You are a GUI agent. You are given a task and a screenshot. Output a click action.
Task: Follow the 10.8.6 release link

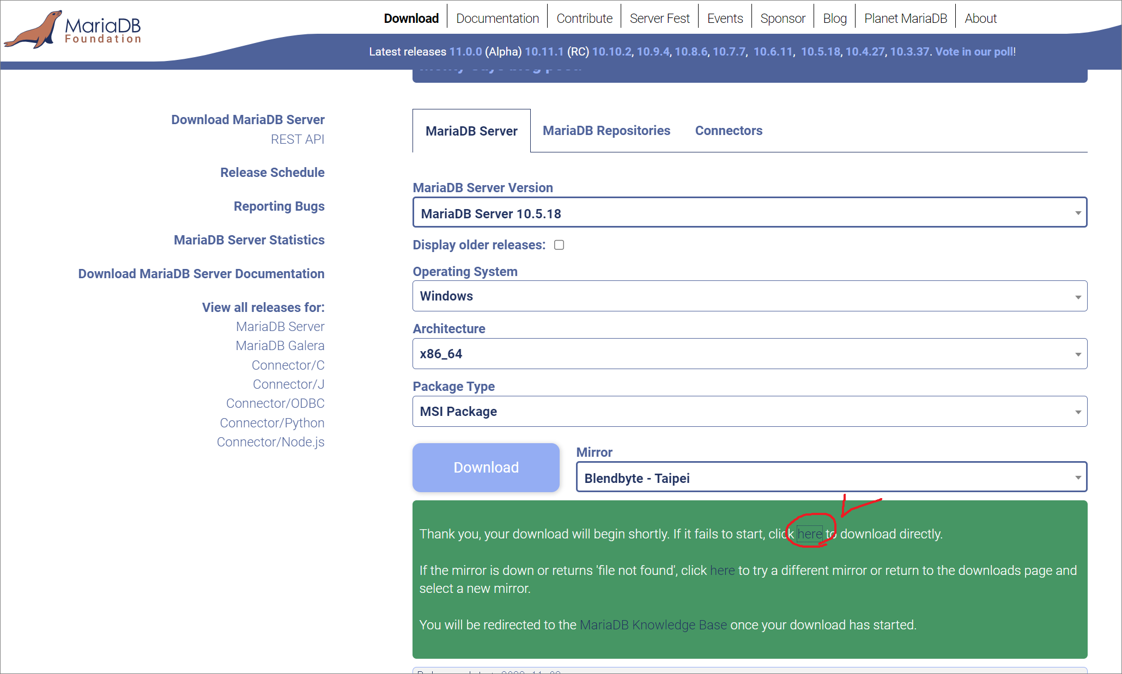point(691,52)
